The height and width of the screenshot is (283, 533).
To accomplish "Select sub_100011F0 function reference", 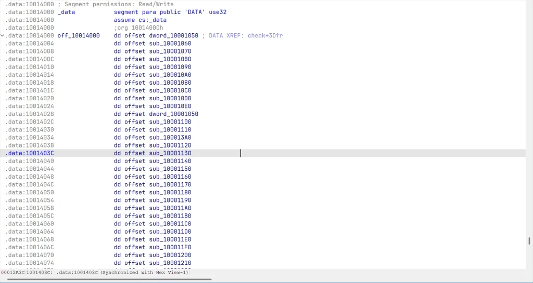I will click(170, 247).
